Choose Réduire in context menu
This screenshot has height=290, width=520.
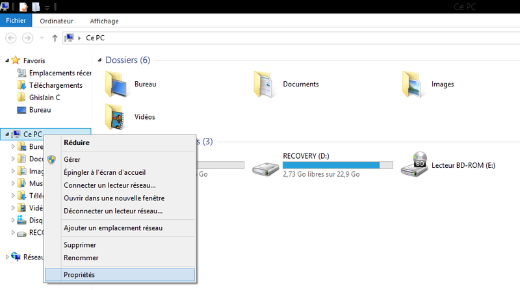tap(120, 142)
